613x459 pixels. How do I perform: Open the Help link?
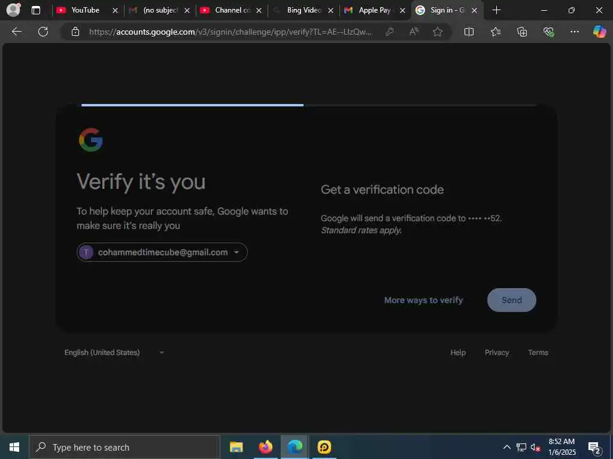pyautogui.click(x=458, y=353)
